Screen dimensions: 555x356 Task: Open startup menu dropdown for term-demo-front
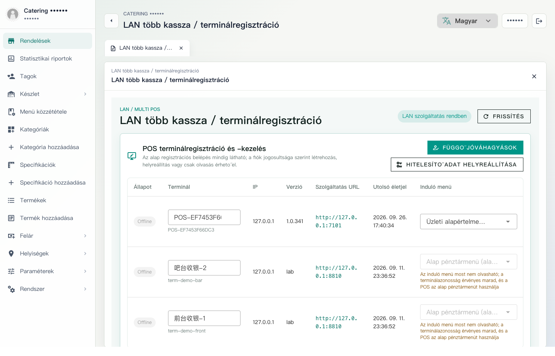point(469,312)
